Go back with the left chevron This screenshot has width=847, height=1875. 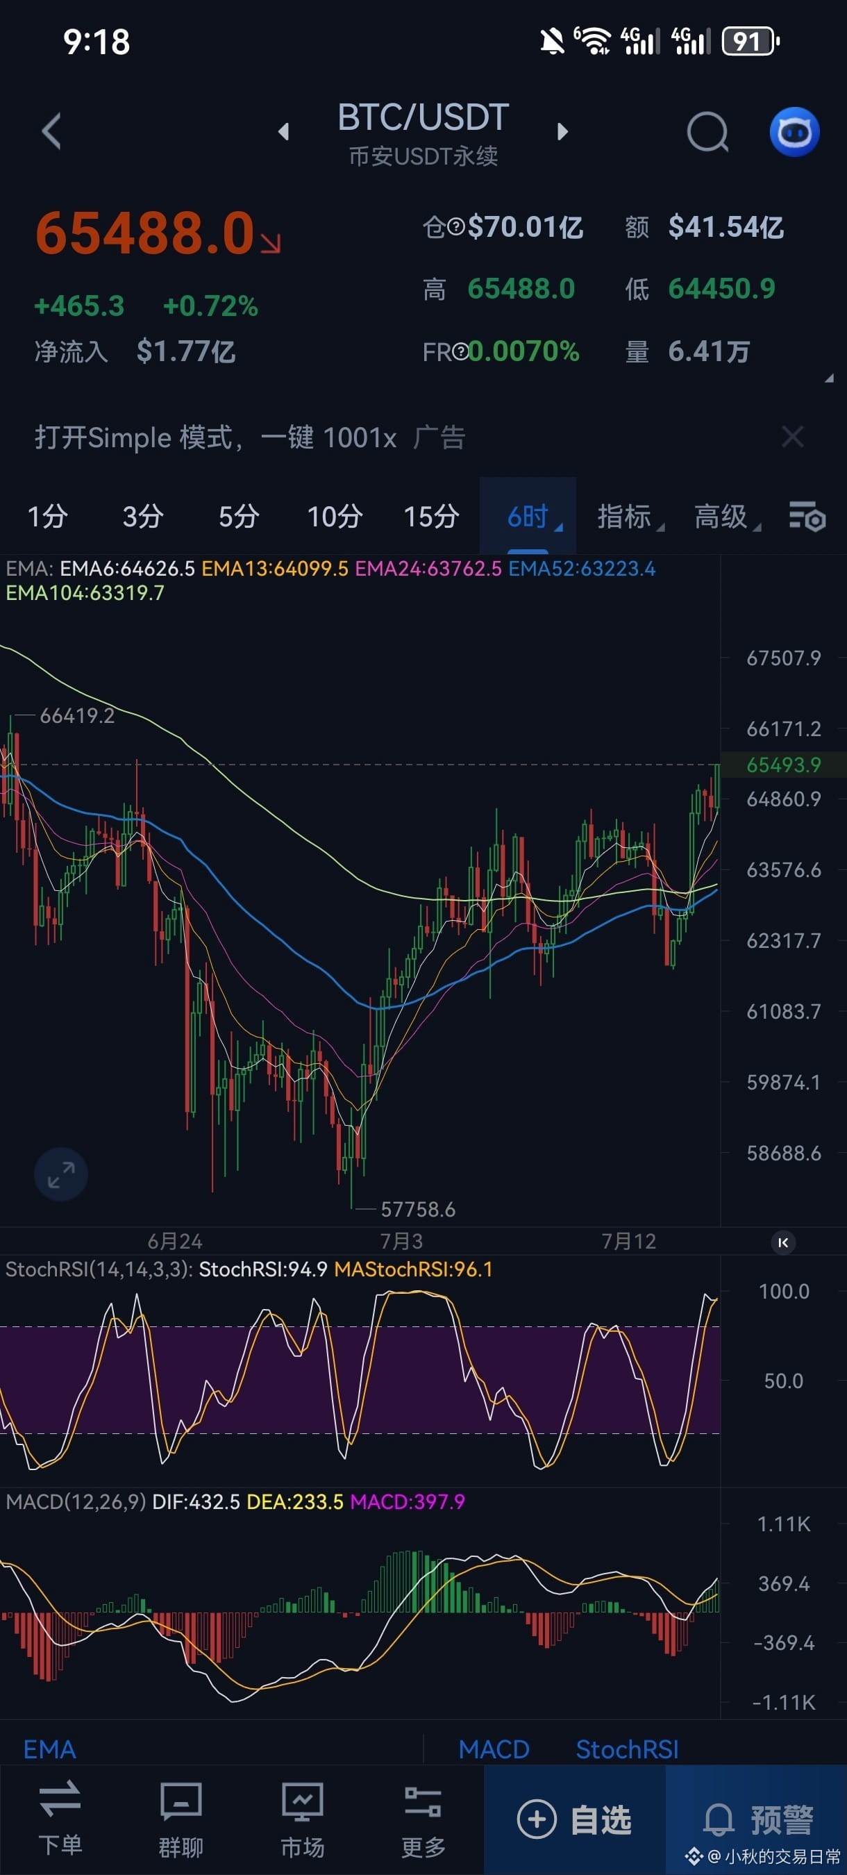tap(51, 132)
